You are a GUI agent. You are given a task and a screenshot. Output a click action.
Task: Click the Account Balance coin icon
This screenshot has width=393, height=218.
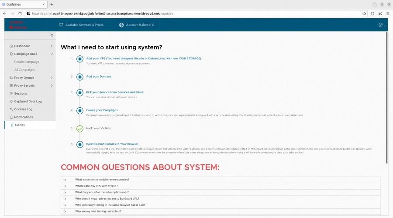pos(121,25)
